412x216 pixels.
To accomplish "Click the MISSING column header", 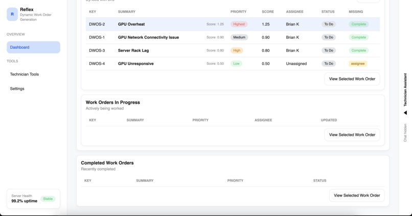I will coord(356,12).
